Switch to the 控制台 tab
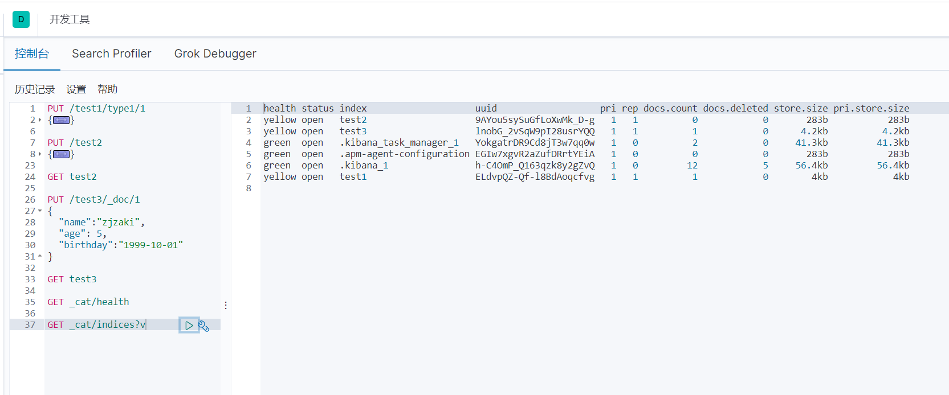This screenshot has width=949, height=395. [32, 54]
